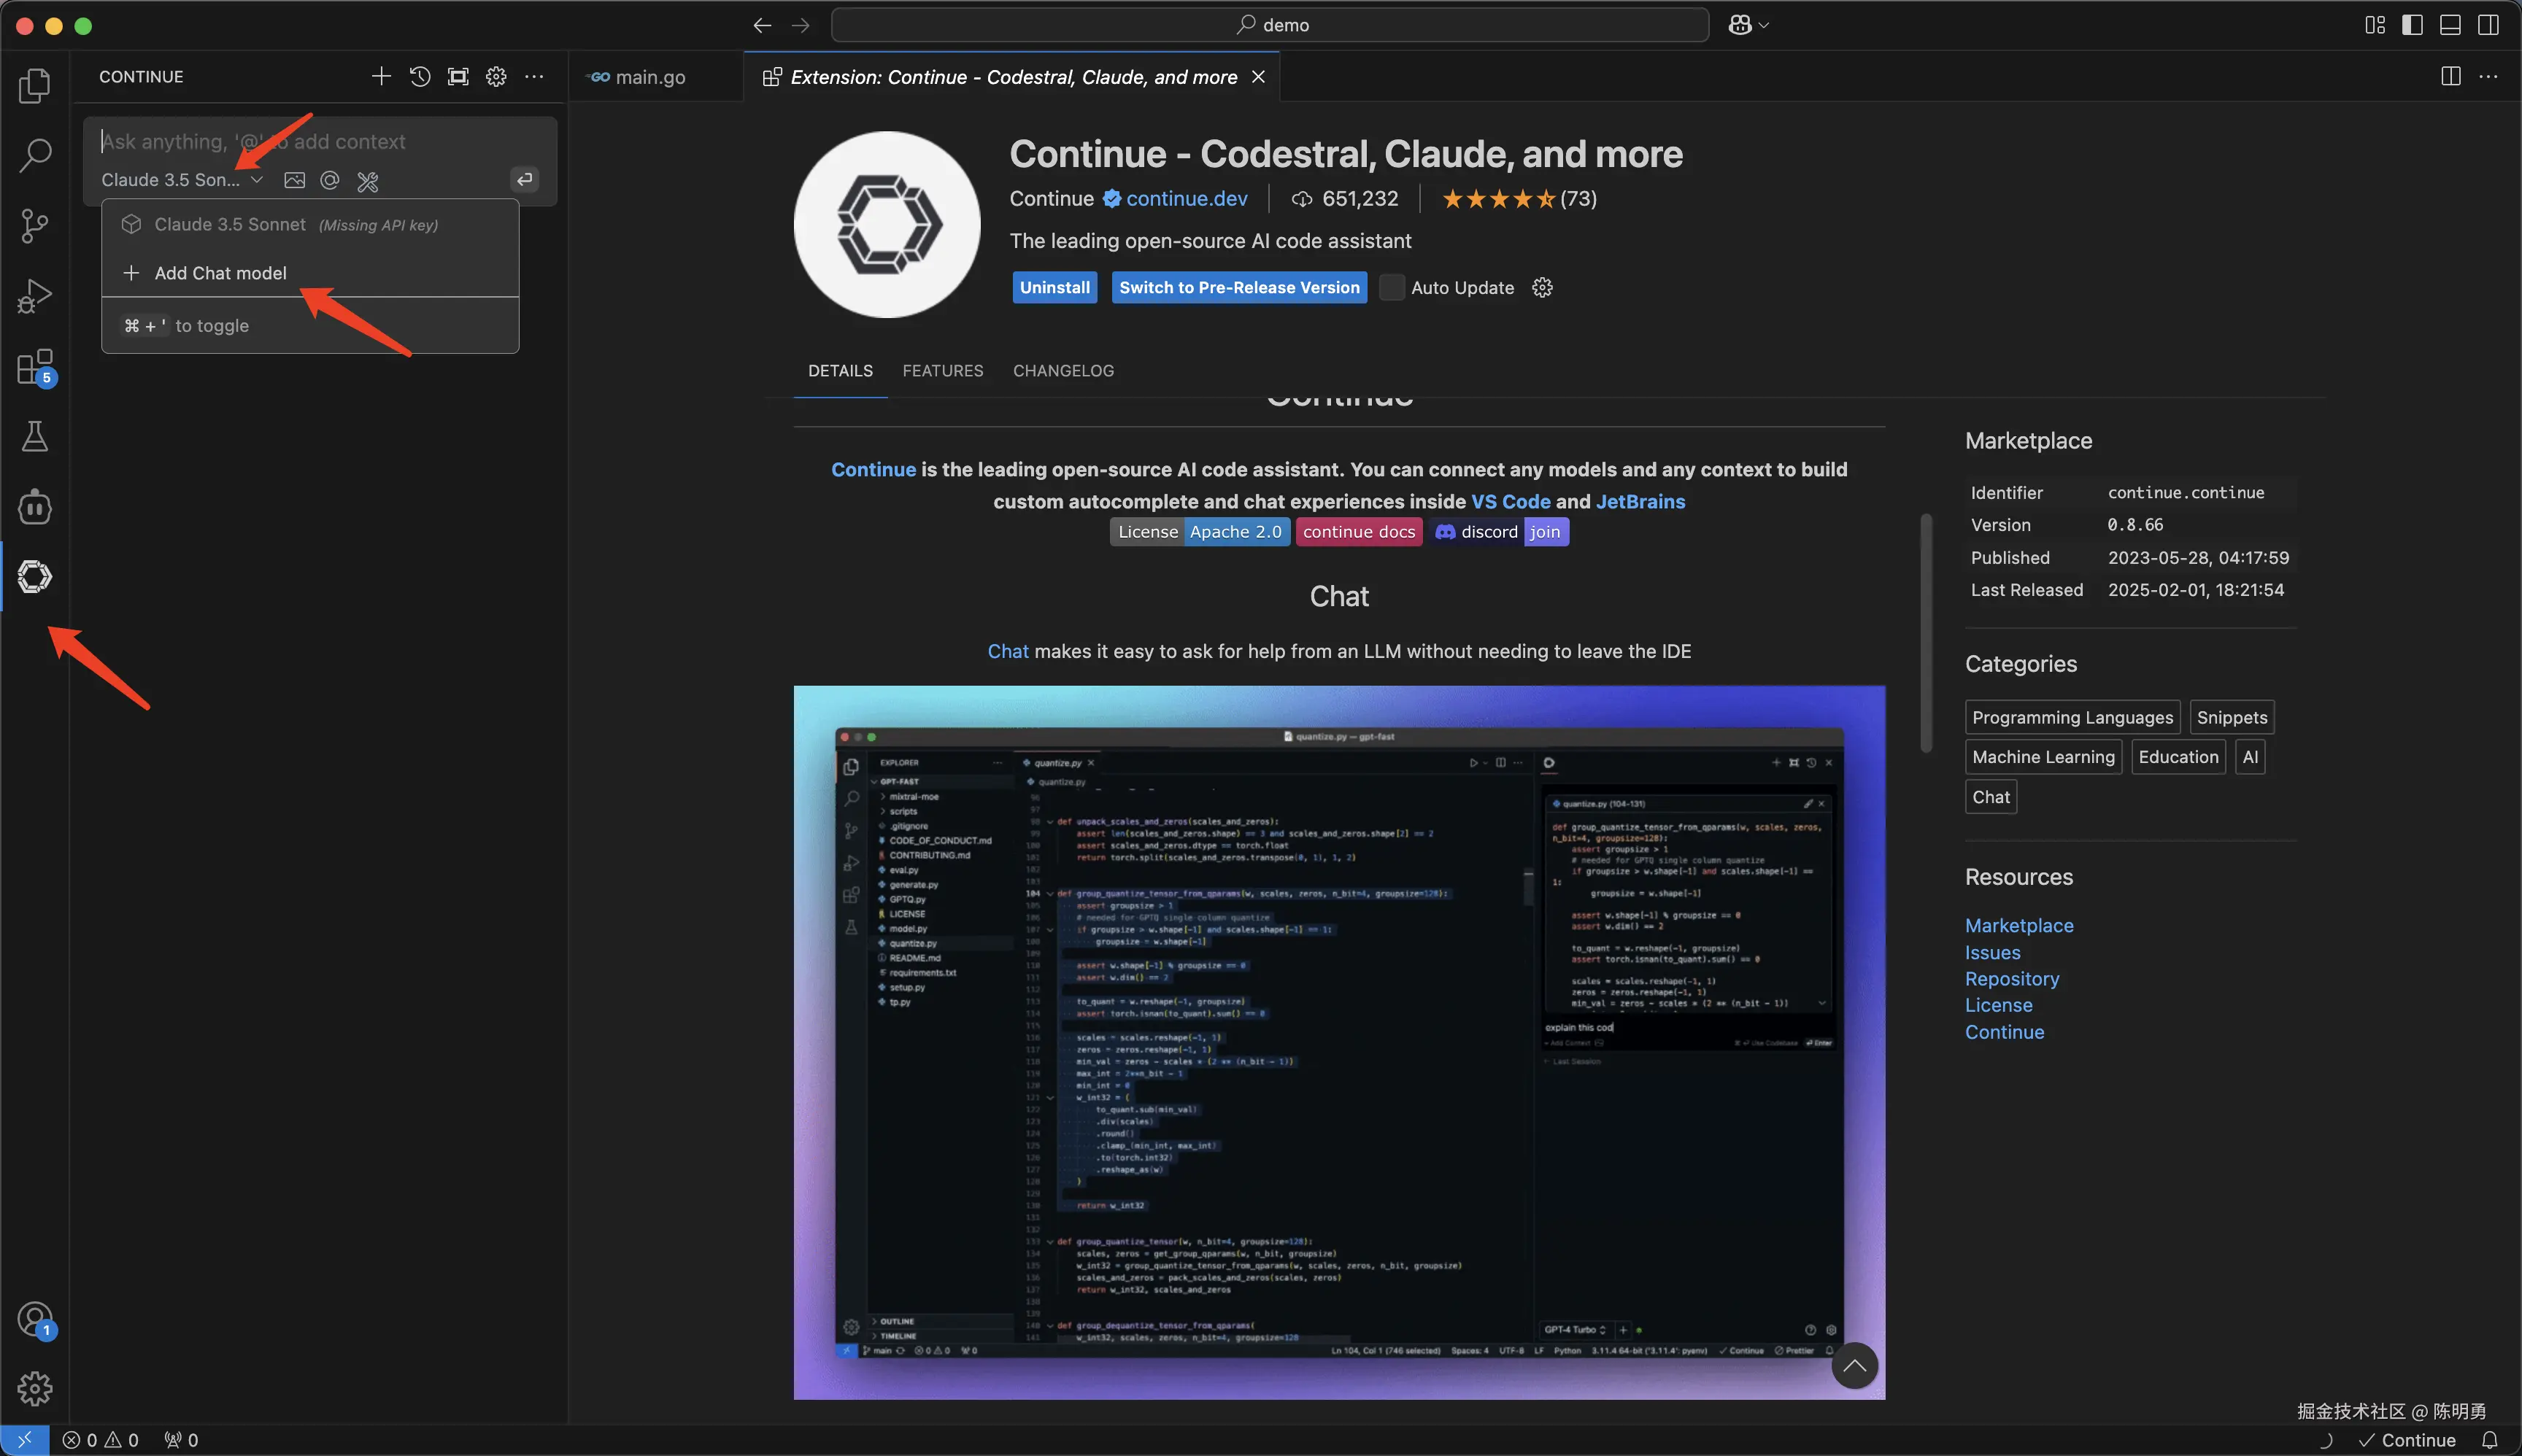
Task: Click the Ask anything chat input field
Action: (x=300, y=142)
